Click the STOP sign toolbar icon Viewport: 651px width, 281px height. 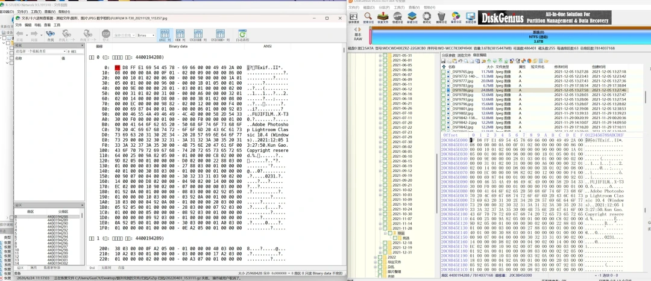tap(106, 34)
